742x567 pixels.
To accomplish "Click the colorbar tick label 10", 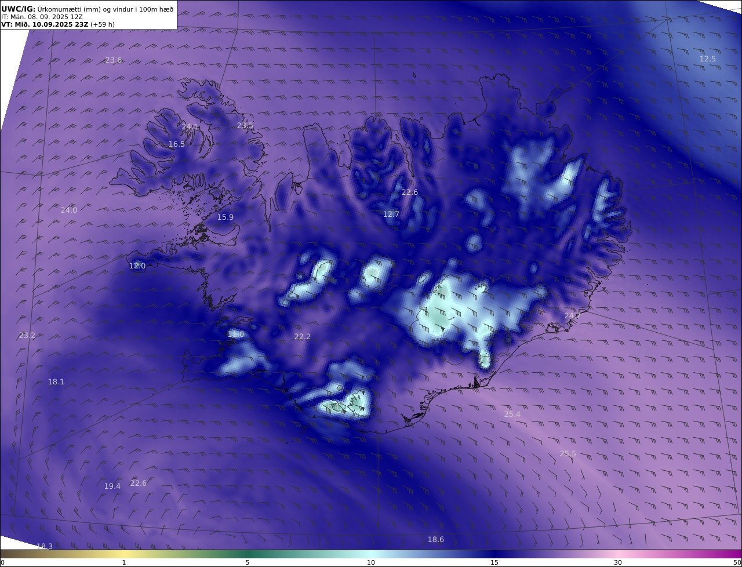I will (371, 563).
